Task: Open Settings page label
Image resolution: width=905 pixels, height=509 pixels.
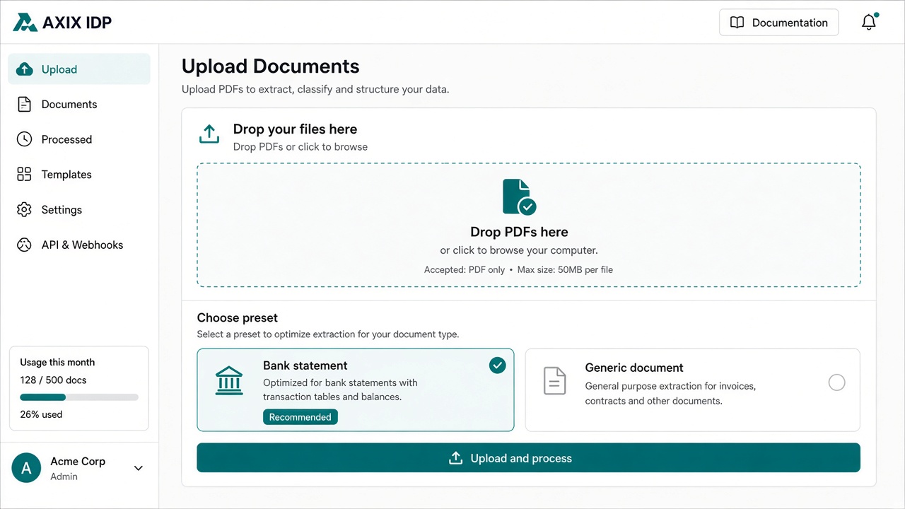Action: click(x=62, y=210)
